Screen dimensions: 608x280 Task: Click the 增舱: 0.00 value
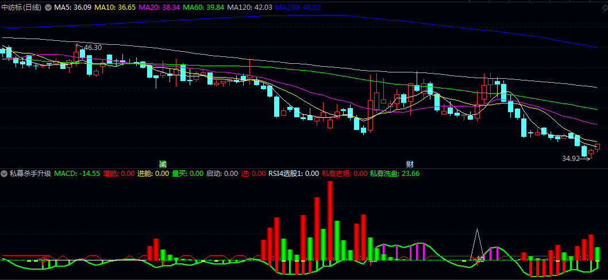[118, 174]
